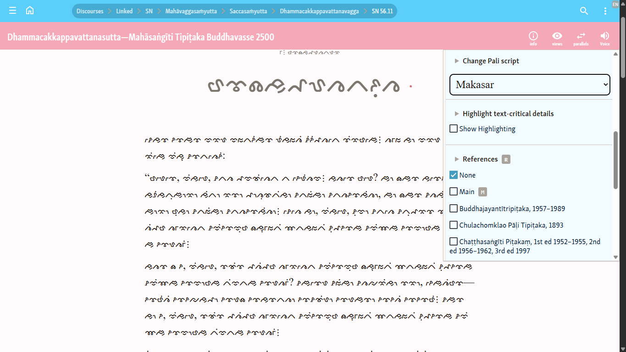Navigate to Linked breadcrumb

pyautogui.click(x=124, y=11)
